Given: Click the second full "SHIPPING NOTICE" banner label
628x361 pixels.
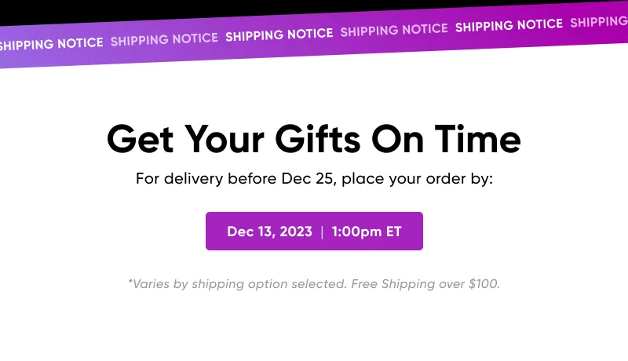Looking at the screenshot, I should coord(279,35).
